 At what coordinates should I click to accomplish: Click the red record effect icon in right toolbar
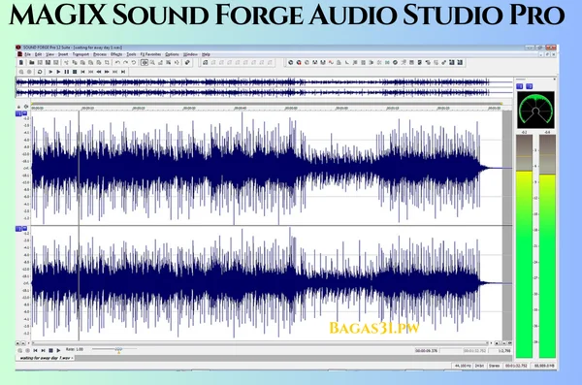click(299, 63)
